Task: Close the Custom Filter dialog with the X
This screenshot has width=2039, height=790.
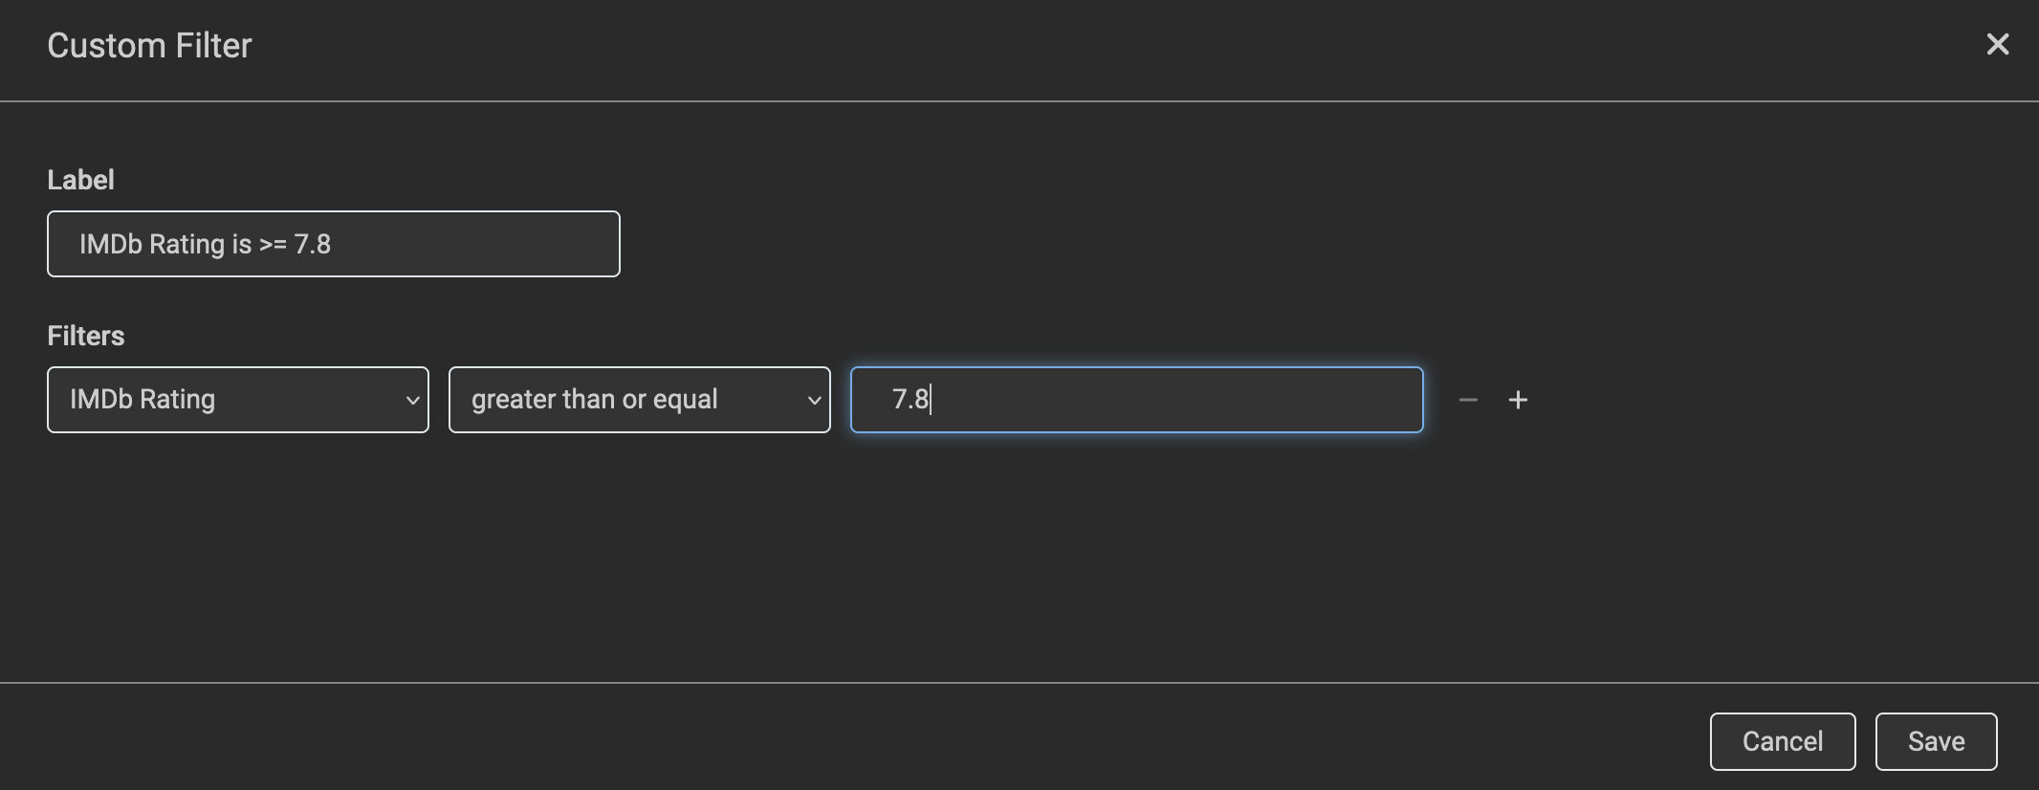Action: 1998,44
